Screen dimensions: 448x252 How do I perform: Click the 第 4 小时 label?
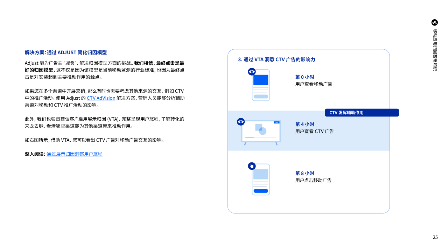(x=305, y=124)
